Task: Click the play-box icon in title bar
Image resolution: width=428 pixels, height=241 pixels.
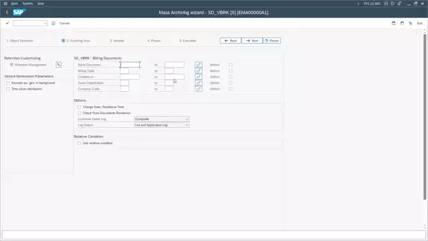Action: pos(386,3)
